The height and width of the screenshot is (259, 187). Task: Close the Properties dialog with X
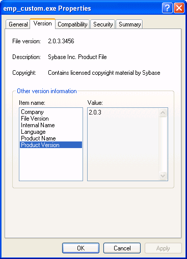179,8
